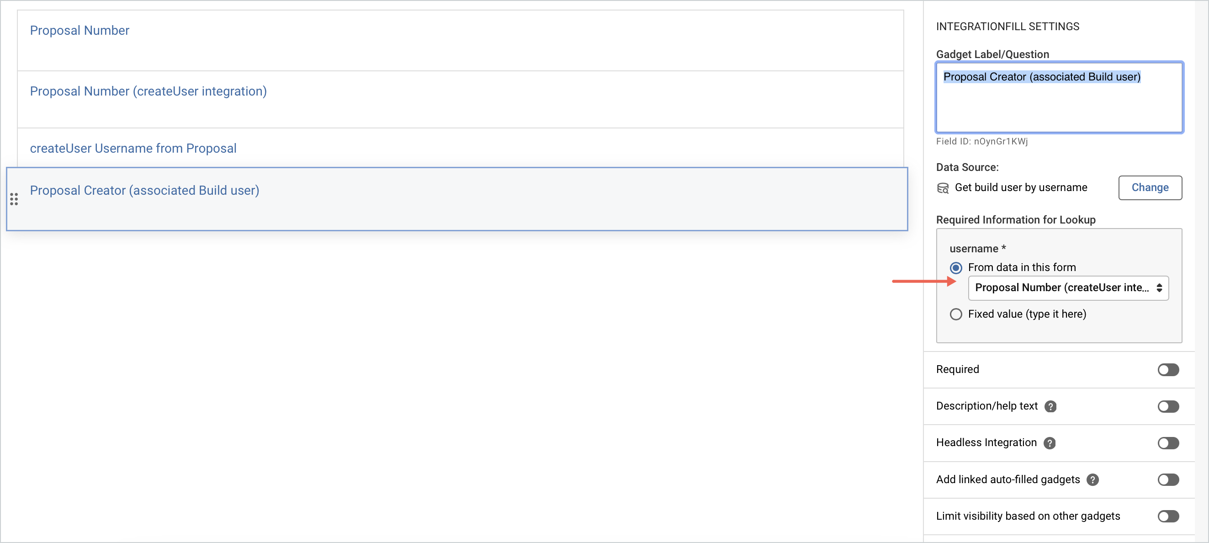
Task: Open the Description/help text help icon
Action: [x=1050, y=406]
